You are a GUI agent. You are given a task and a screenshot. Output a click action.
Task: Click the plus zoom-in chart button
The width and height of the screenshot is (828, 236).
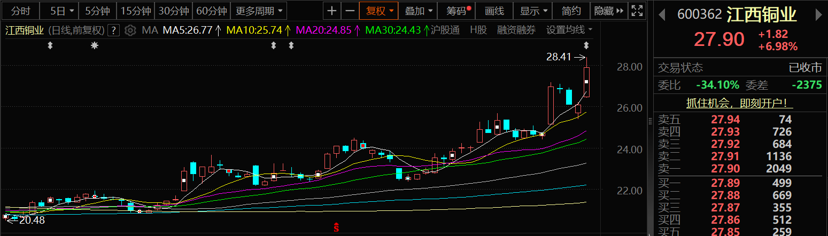[x=332, y=11]
